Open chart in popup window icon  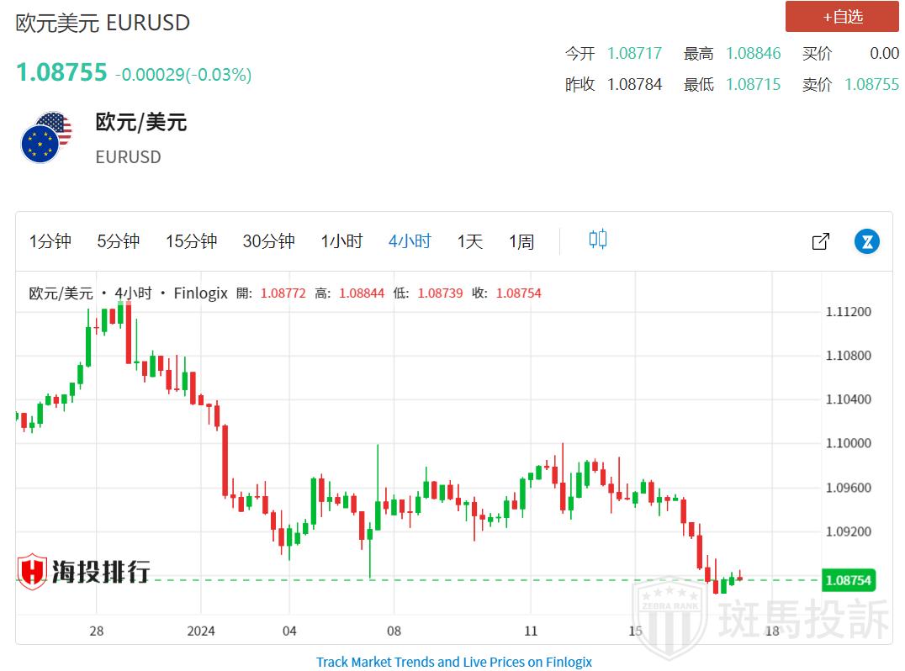(x=820, y=242)
